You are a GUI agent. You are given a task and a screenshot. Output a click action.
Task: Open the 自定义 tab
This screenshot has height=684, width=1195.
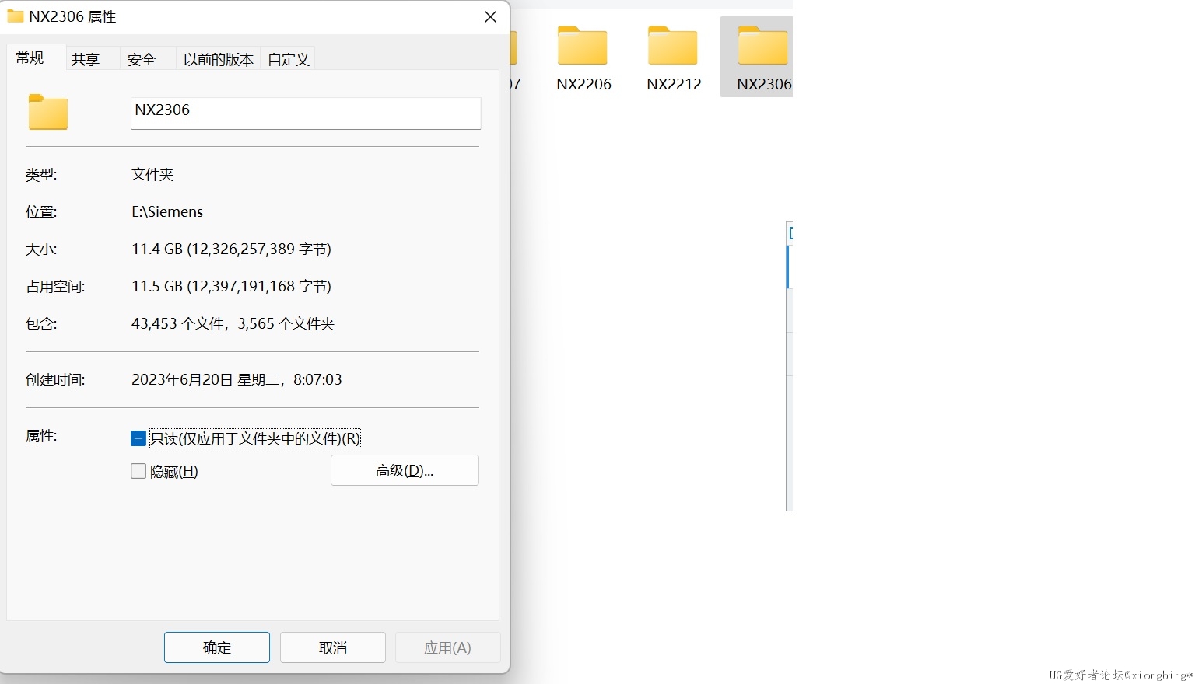289,59
